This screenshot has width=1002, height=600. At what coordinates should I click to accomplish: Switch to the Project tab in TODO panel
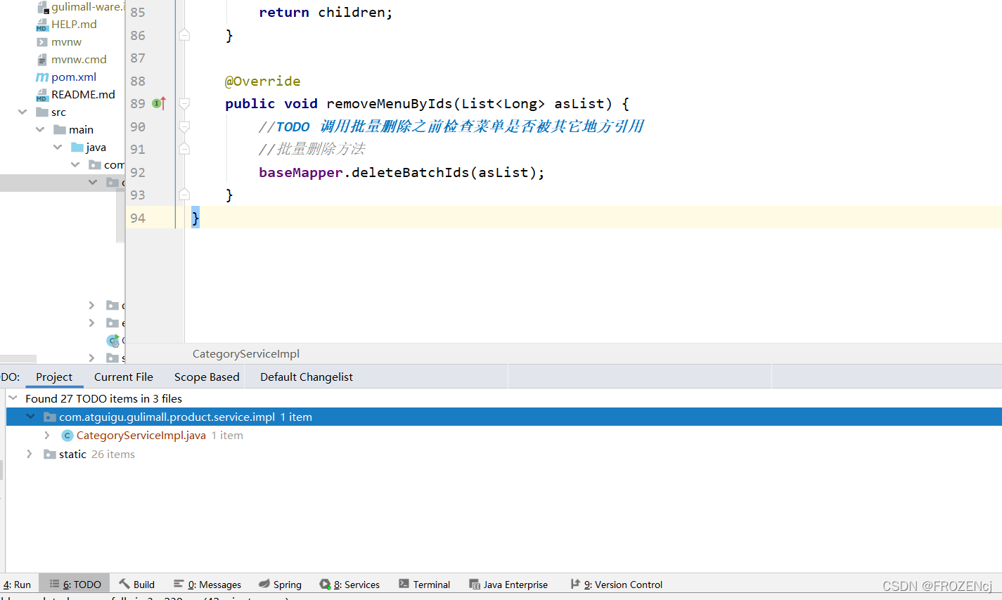click(x=54, y=377)
